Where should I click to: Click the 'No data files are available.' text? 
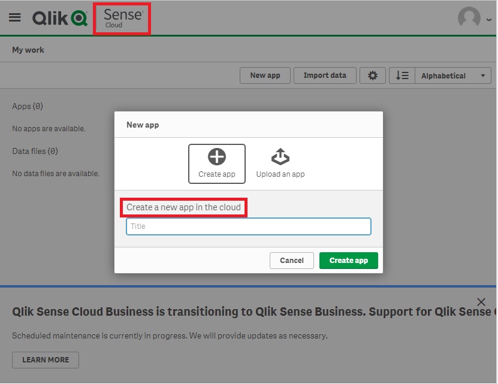(56, 173)
